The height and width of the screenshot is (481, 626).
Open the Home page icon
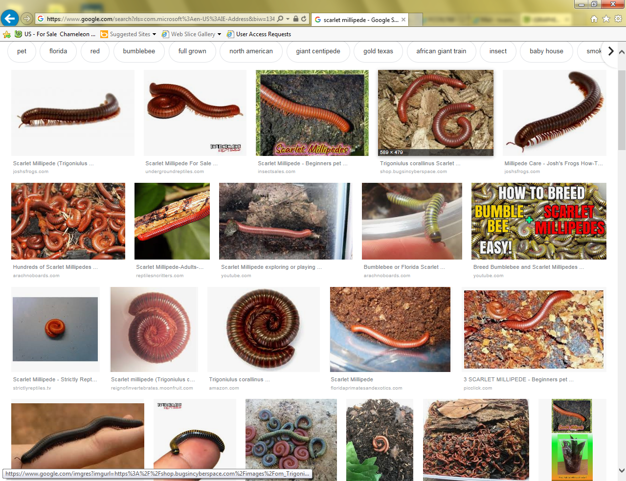click(x=594, y=19)
